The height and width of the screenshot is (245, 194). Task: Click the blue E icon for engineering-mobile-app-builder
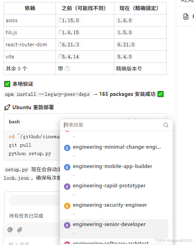point(67,167)
